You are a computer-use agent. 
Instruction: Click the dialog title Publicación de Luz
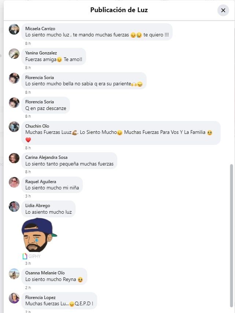(118, 10)
